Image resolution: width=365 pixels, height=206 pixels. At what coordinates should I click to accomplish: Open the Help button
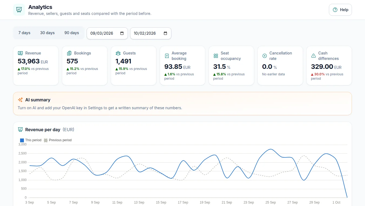(340, 10)
